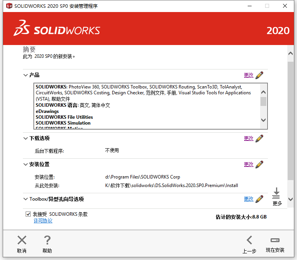This screenshot has width=297, height=260.
Task: Select the eDrawings product entry
Action: point(47,111)
